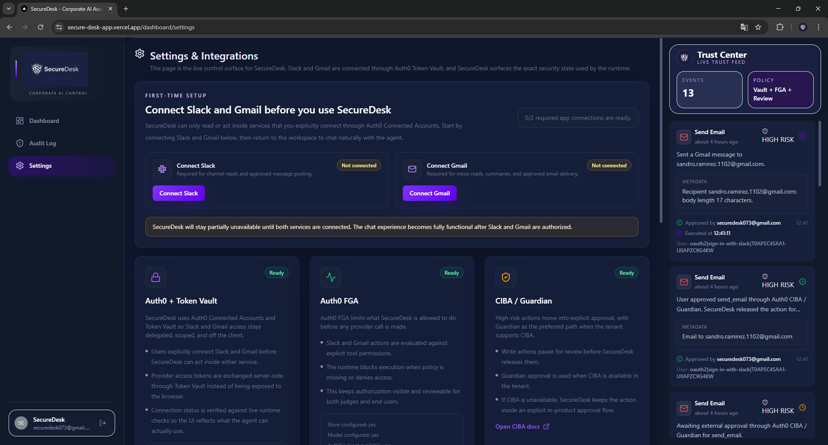Click the Connect Slack button
This screenshot has width=828, height=445.
point(179,193)
